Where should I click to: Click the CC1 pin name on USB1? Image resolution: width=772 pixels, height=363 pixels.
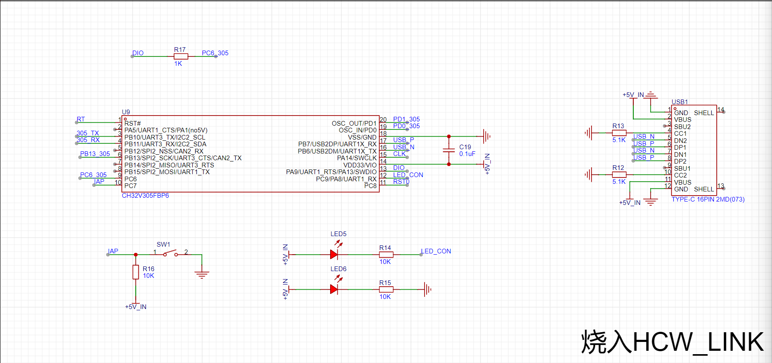pos(680,134)
